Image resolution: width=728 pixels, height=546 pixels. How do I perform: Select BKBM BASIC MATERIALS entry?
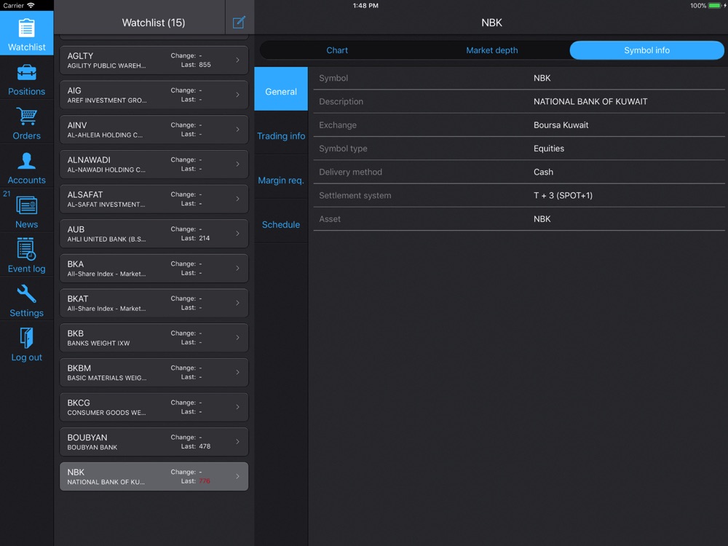pyautogui.click(x=154, y=372)
